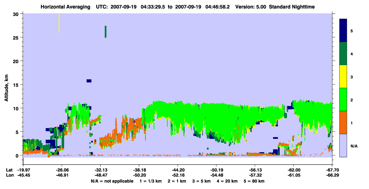Click longitude value '-52.16'

(x=178, y=175)
